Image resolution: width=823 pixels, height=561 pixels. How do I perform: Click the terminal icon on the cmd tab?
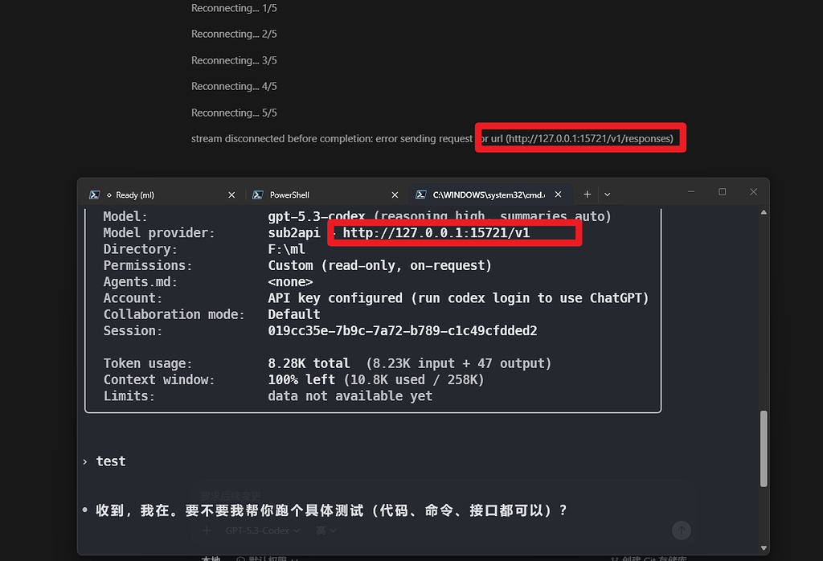point(421,195)
